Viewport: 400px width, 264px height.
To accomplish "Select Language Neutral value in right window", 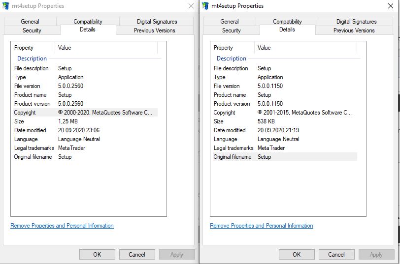I will click(x=278, y=139).
